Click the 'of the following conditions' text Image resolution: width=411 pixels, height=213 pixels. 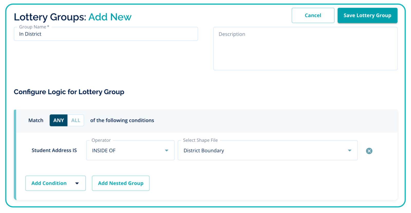coord(122,120)
